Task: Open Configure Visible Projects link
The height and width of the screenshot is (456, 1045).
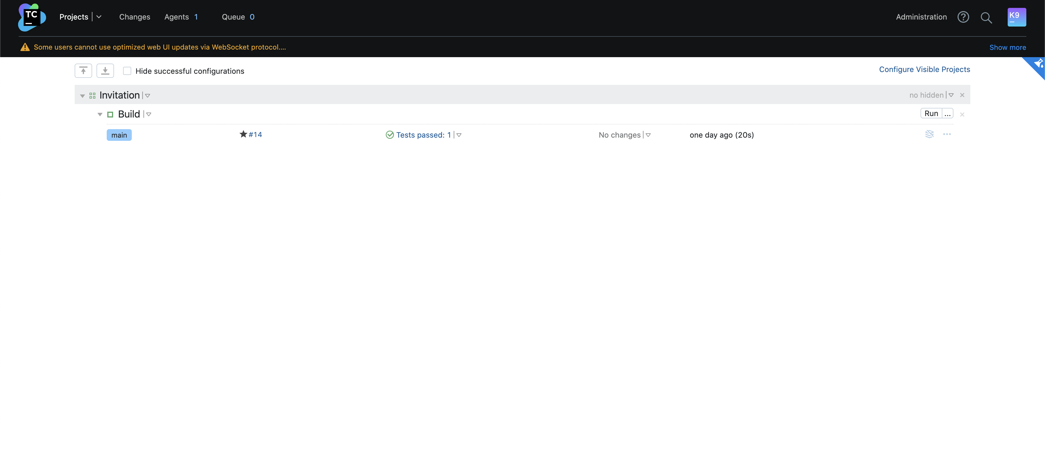Action: coord(924,69)
